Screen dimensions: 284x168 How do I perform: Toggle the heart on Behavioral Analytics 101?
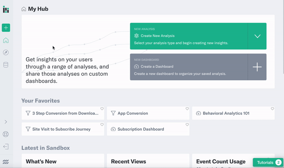click(272, 109)
